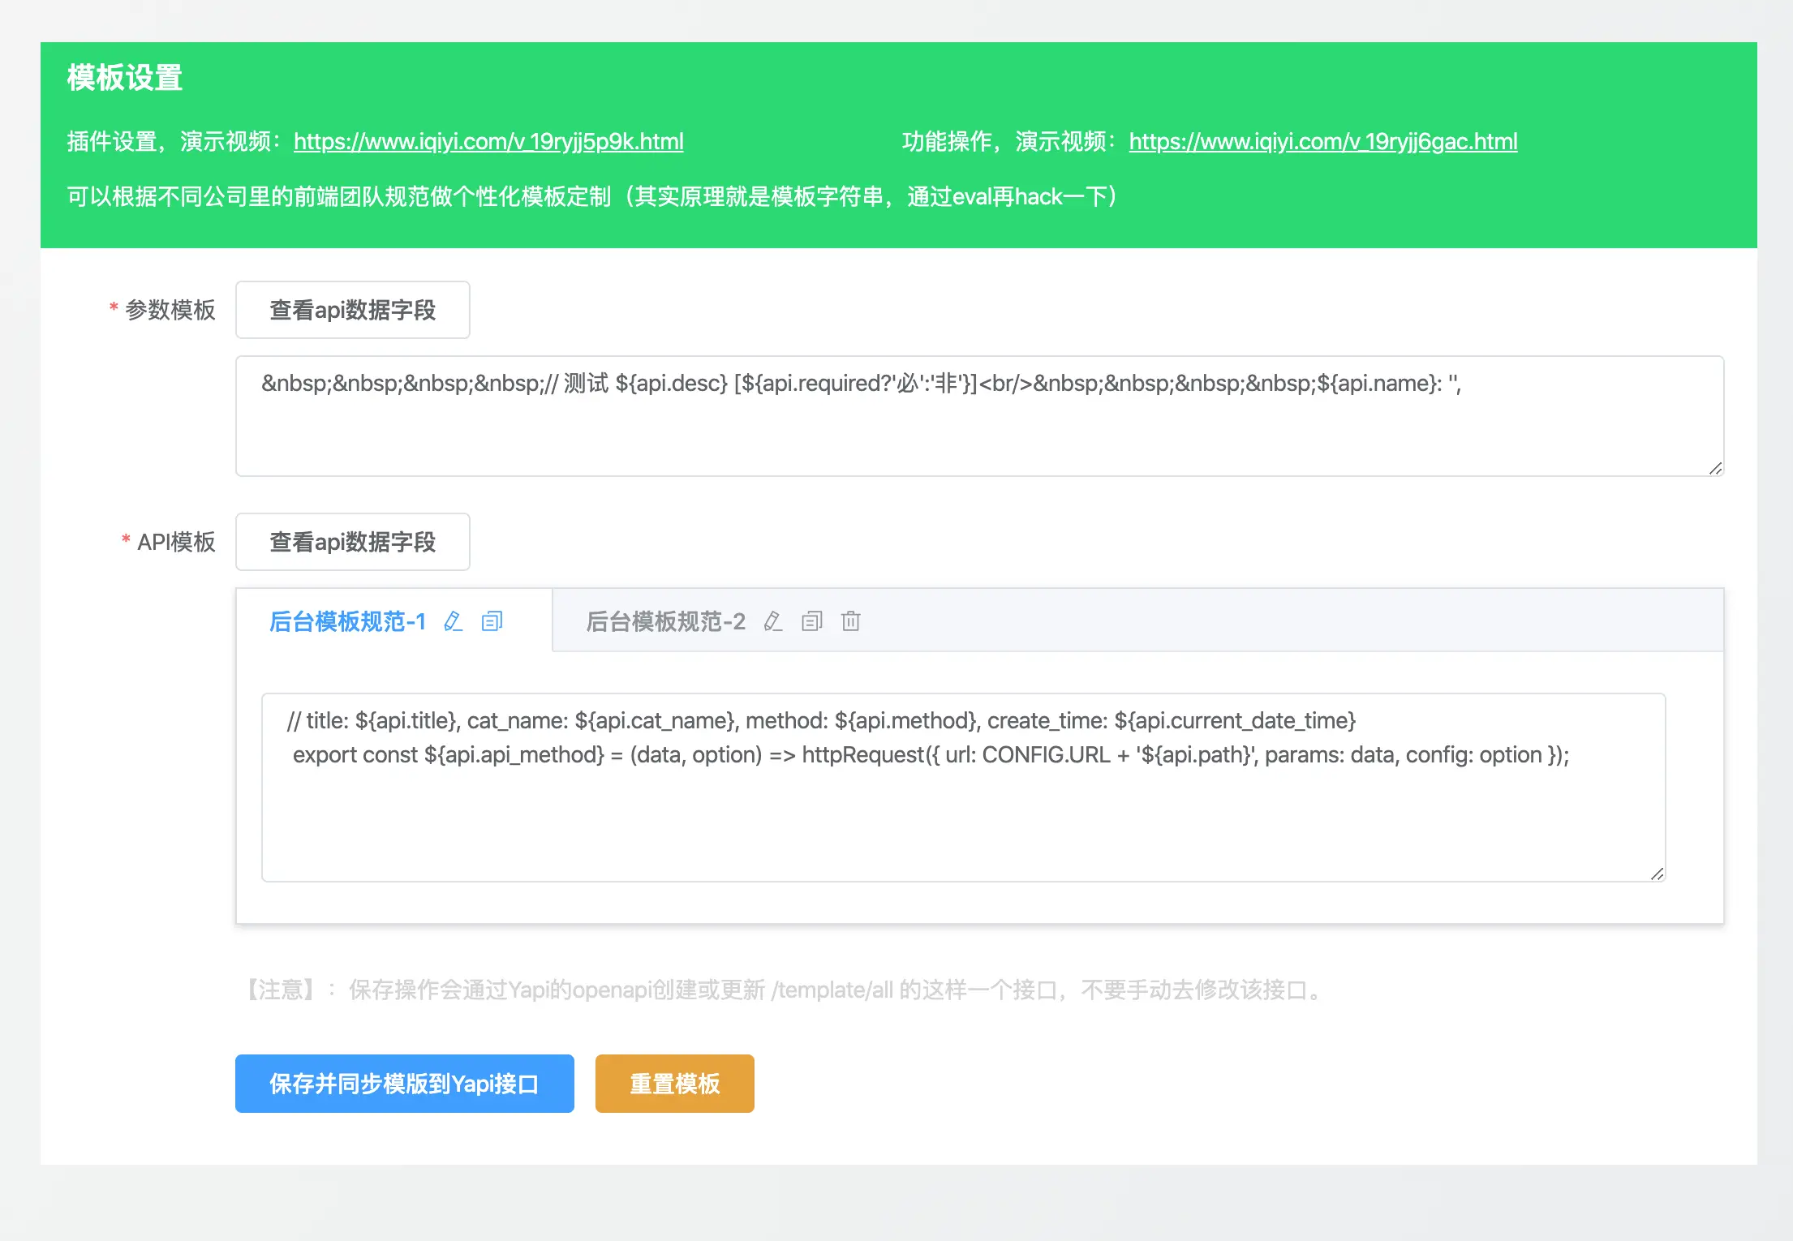
Task: Click copy icon on 后台模板规范-1 tab
Action: (492, 622)
